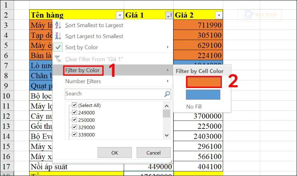
Task: Expand the Filter by Color submenu arrow
Action: tap(168, 70)
